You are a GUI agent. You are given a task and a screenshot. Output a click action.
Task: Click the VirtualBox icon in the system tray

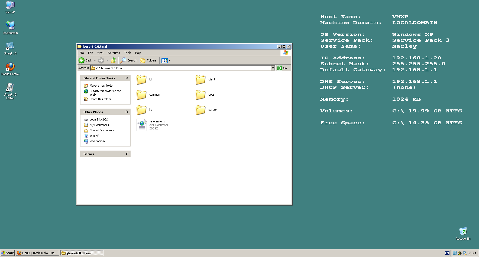pyautogui.click(x=464, y=253)
